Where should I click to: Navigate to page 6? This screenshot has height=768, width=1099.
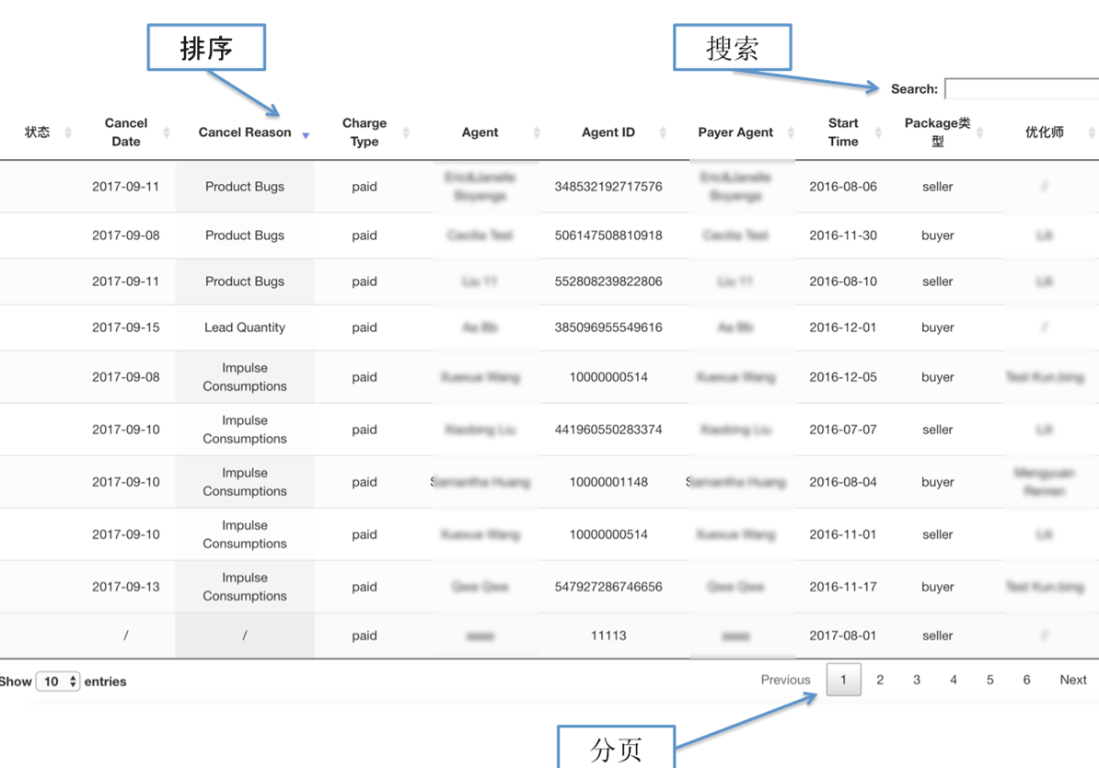[x=1027, y=680]
